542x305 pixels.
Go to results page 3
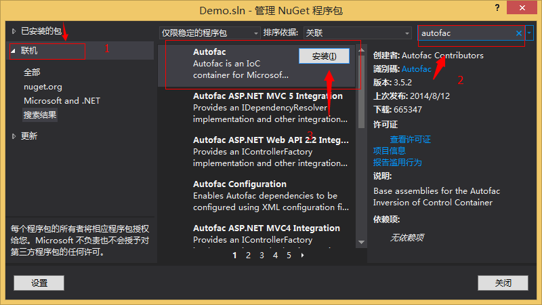262,256
